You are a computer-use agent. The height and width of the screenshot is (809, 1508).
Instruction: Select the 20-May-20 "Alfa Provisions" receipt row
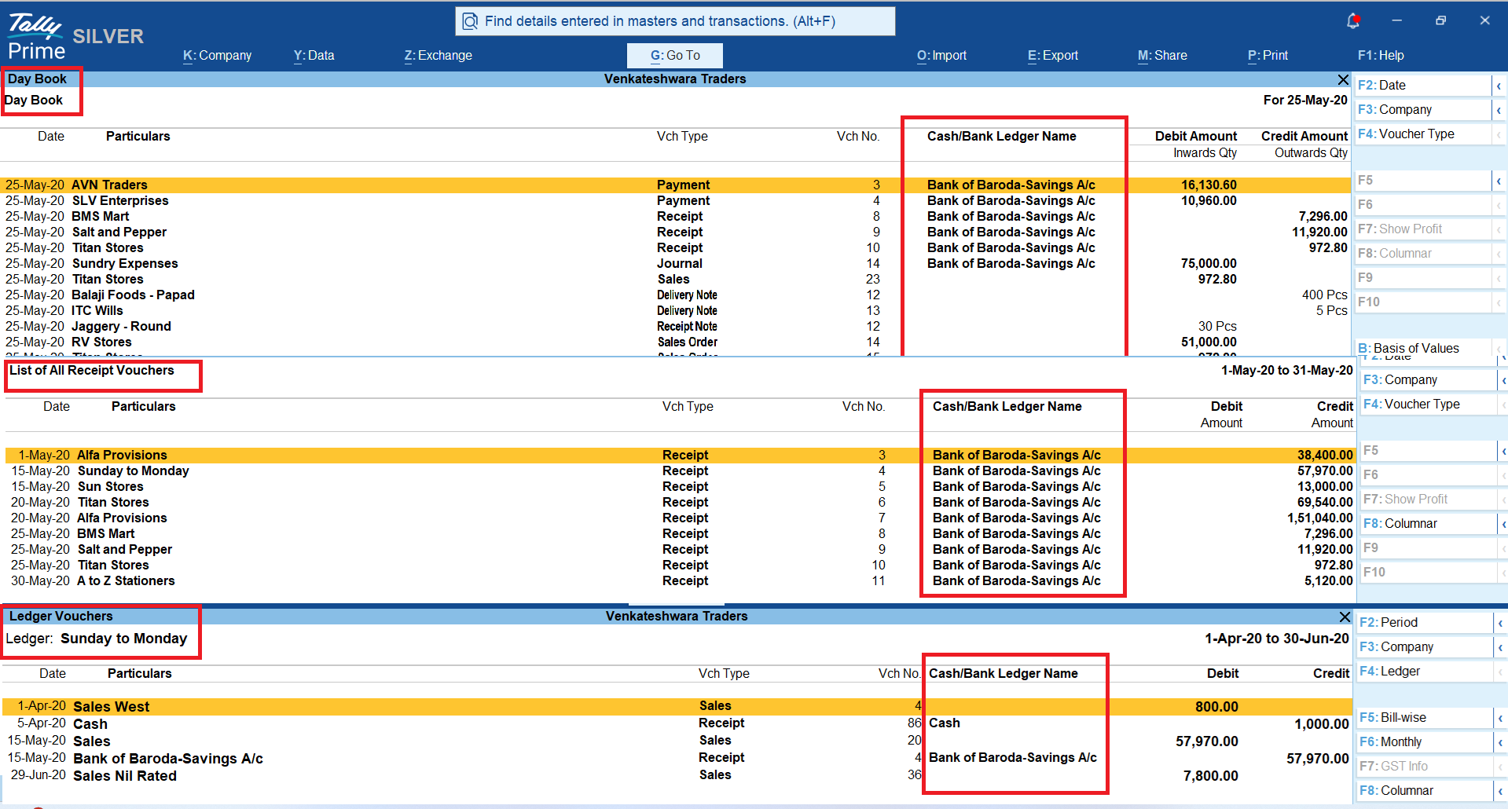(680, 518)
